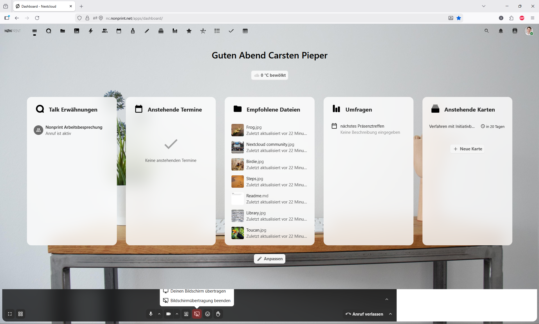Screen dimensions: 539x324
Task: Click the Anruf verlassen button
Action: point(365,314)
